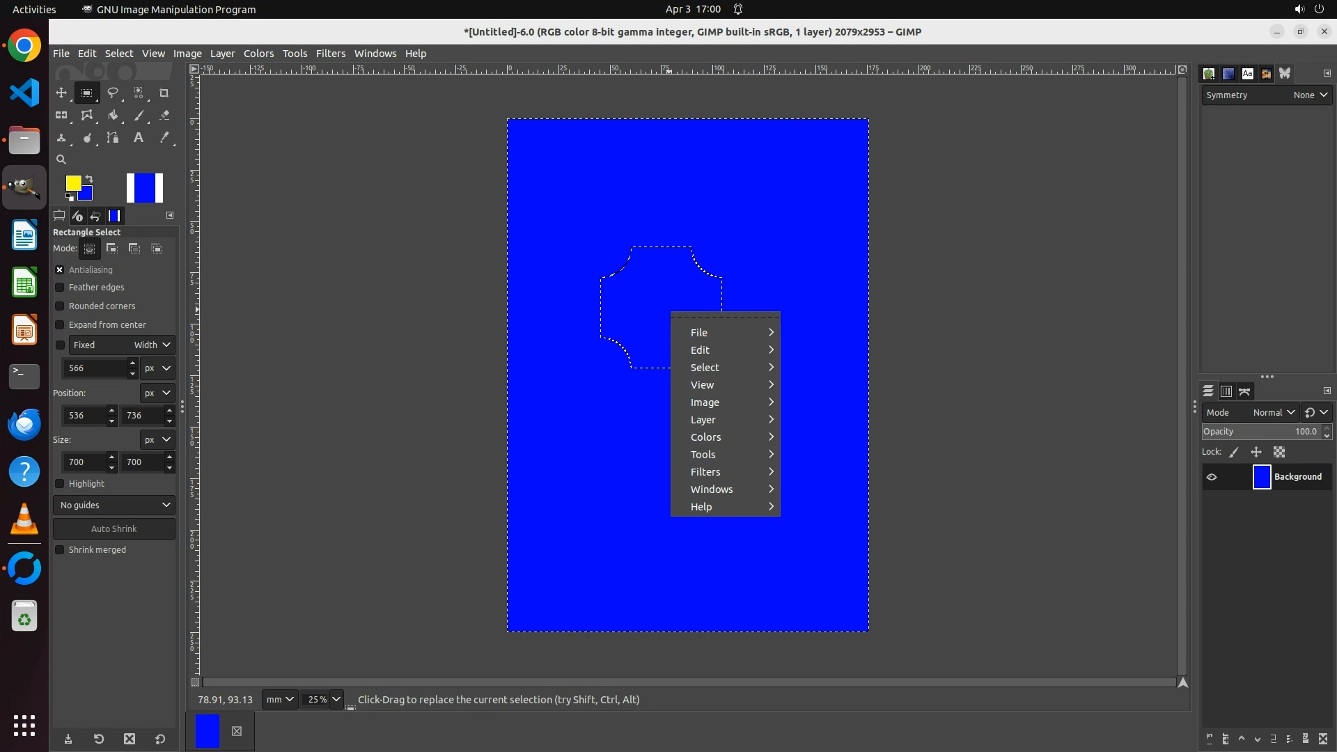This screenshot has width=1337, height=752.
Task: Select the Zoom magnifier tool
Action: (x=61, y=159)
